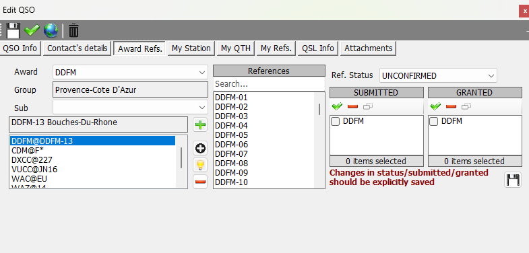This screenshot has height=253, width=529.
Task: Select CDM@F* in award list
Action: click(x=93, y=150)
